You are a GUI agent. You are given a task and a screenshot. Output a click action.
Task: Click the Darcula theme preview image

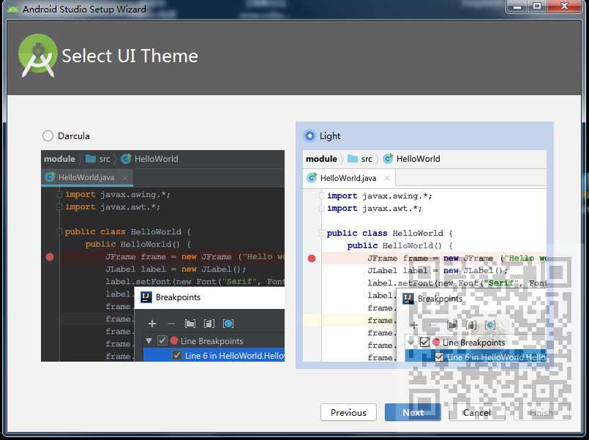tap(162, 256)
